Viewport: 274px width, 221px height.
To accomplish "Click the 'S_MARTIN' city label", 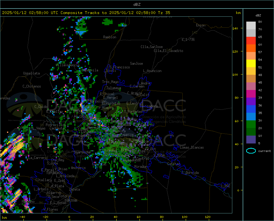I will point(126,135).
